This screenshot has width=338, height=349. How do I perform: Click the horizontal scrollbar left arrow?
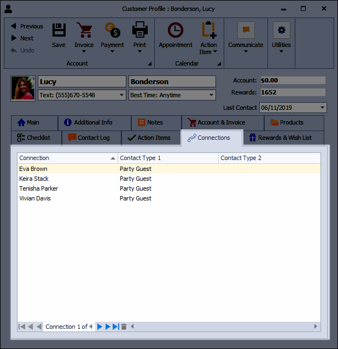coord(132,327)
